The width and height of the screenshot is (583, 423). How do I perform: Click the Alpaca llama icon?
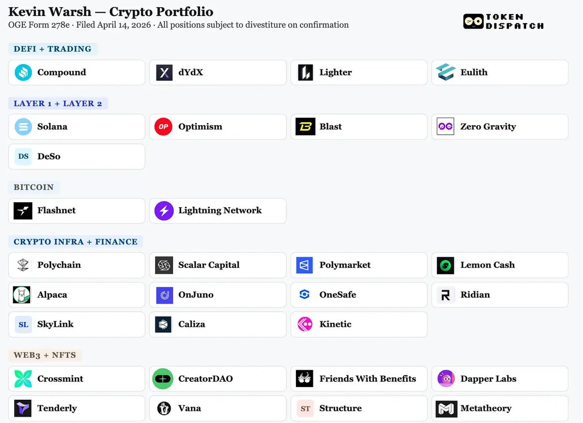tap(22, 295)
